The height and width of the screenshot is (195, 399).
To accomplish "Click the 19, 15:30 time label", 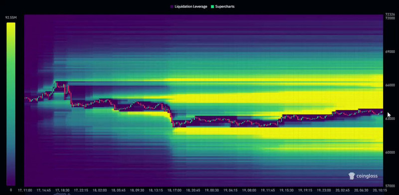I will pyautogui.click(x=286, y=190).
